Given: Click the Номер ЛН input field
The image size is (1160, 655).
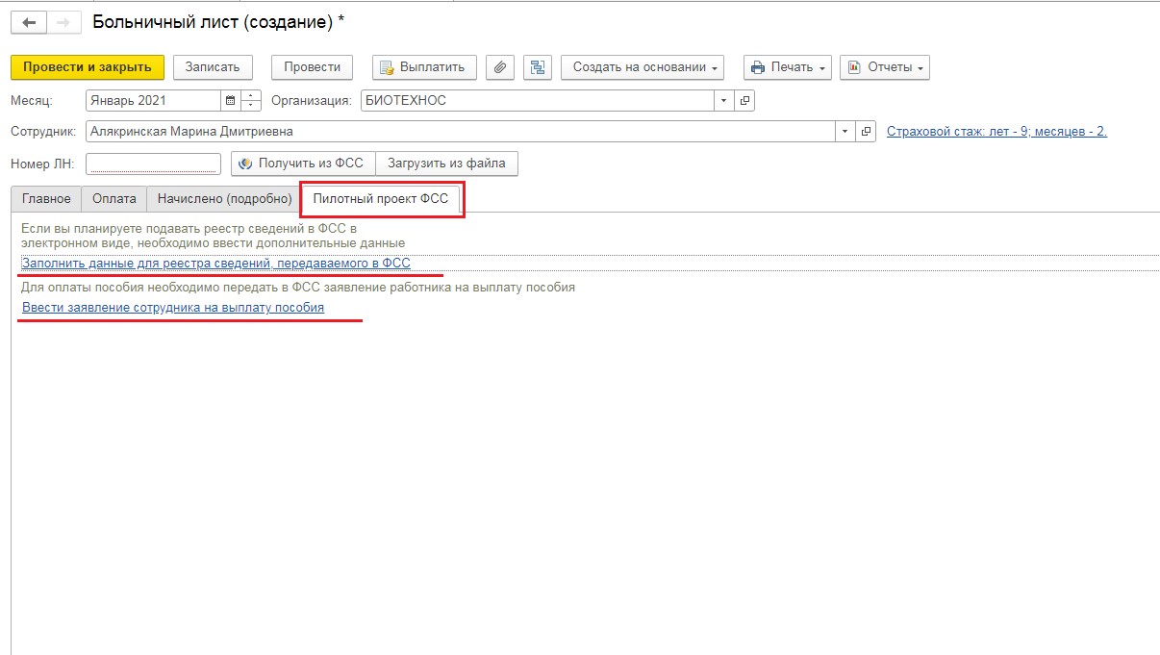Looking at the screenshot, I should coord(154,164).
